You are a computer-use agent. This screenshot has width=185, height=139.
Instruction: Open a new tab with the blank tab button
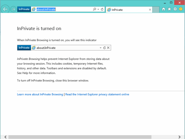pos(156,10)
